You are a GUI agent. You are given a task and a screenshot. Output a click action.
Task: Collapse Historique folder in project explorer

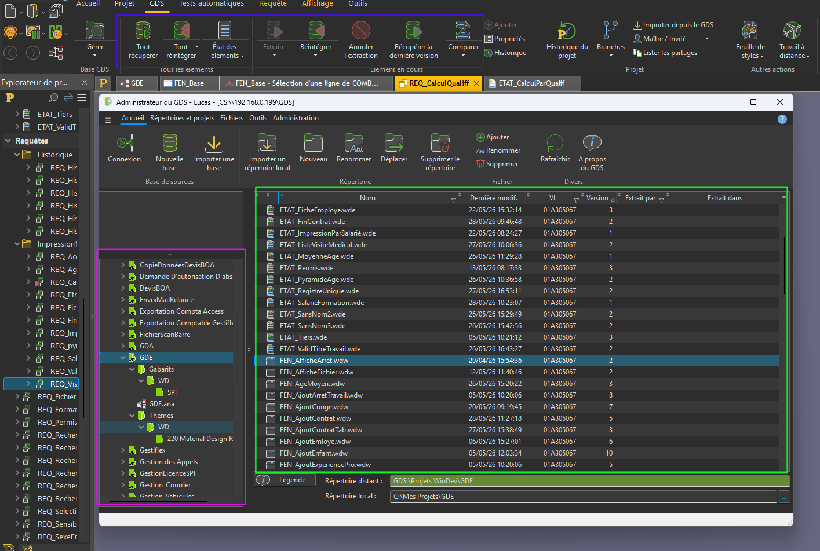pyautogui.click(x=17, y=155)
